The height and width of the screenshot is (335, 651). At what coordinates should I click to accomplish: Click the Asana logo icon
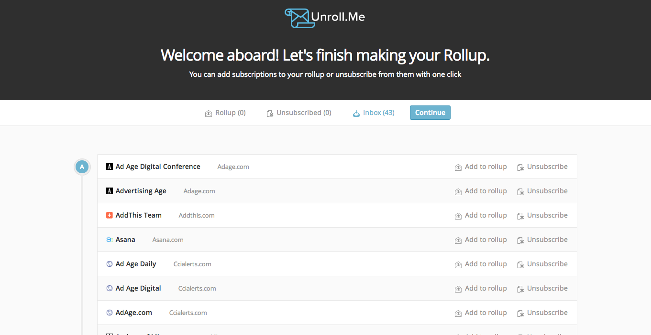click(109, 240)
